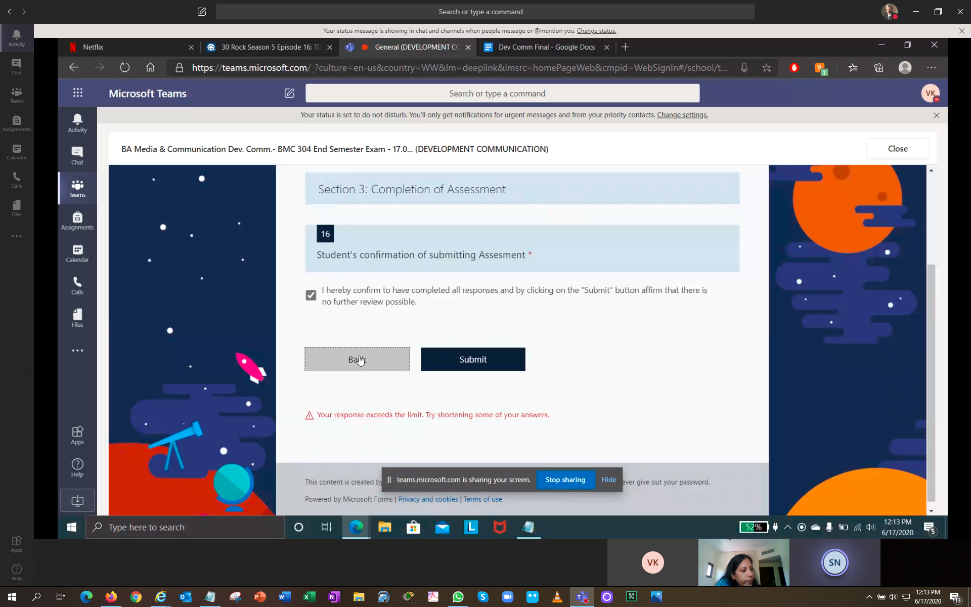Open the Teams app launcher grid
This screenshot has height=607, width=971.
(x=77, y=93)
